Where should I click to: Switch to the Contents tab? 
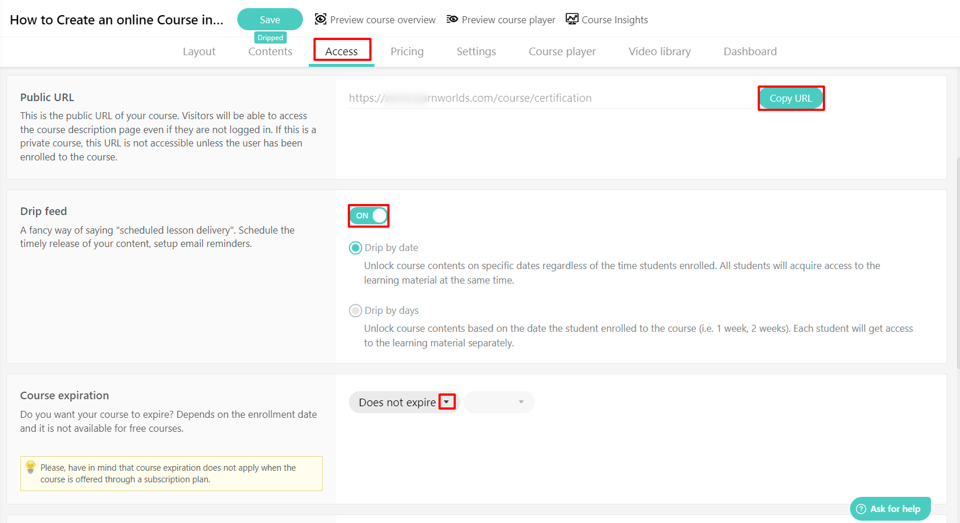(270, 51)
